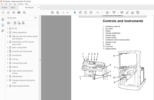Open the Window menu
The height and width of the screenshot is (100, 154).
21,4
